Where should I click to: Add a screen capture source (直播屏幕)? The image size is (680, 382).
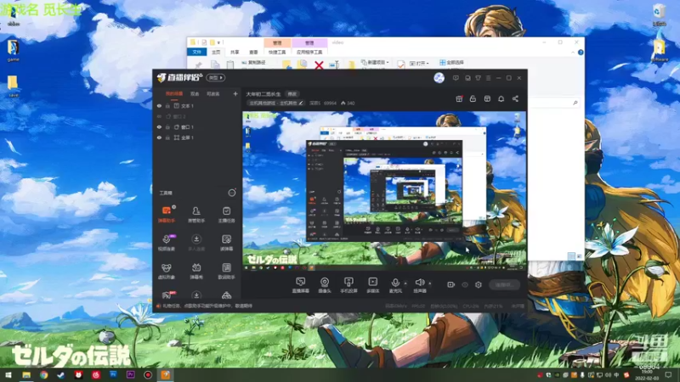(301, 284)
